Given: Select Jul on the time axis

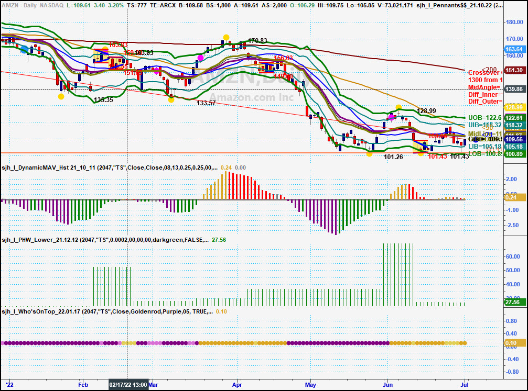Looking at the screenshot, I should (x=465, y=385).
